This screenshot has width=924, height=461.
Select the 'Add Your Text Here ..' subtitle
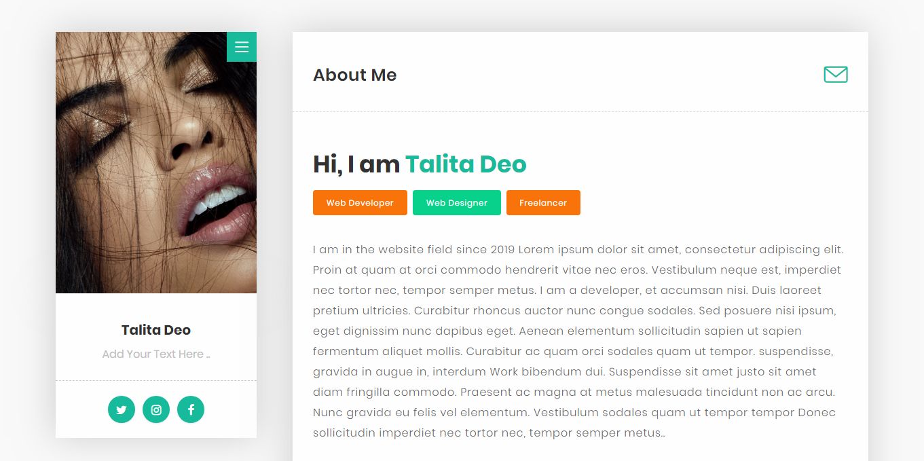click(156, 354)
